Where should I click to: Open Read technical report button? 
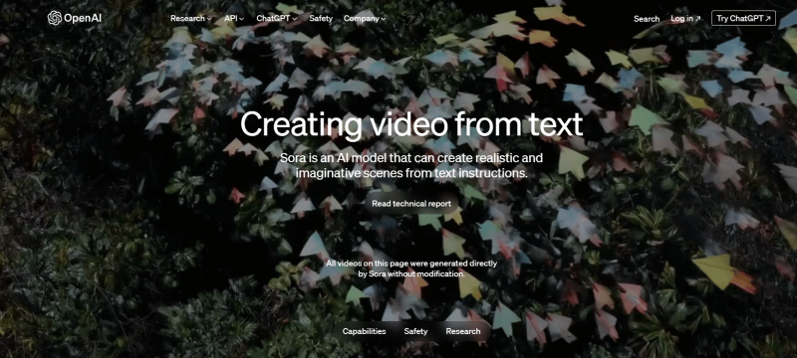(x=411, y=204)
